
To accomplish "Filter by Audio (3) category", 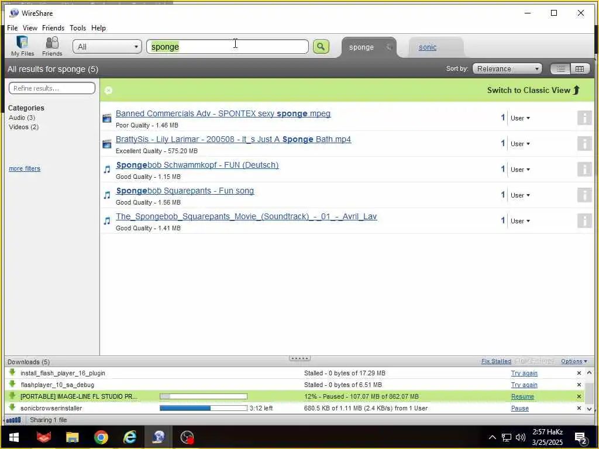I will click(x=22, y=118).
